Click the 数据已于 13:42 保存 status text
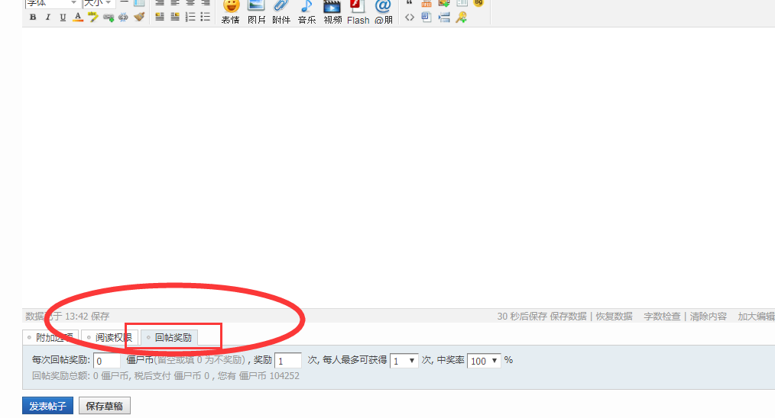 (67, 317)
